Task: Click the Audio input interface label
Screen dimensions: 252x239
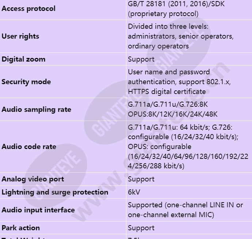Action: tap(38, 210)
